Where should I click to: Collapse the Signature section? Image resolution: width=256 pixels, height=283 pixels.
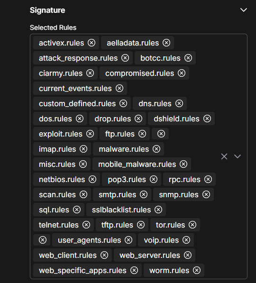[x=244, y=10]
